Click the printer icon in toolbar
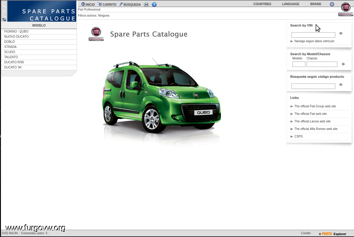This screenshot has width=354, height=237. point(146,4)
